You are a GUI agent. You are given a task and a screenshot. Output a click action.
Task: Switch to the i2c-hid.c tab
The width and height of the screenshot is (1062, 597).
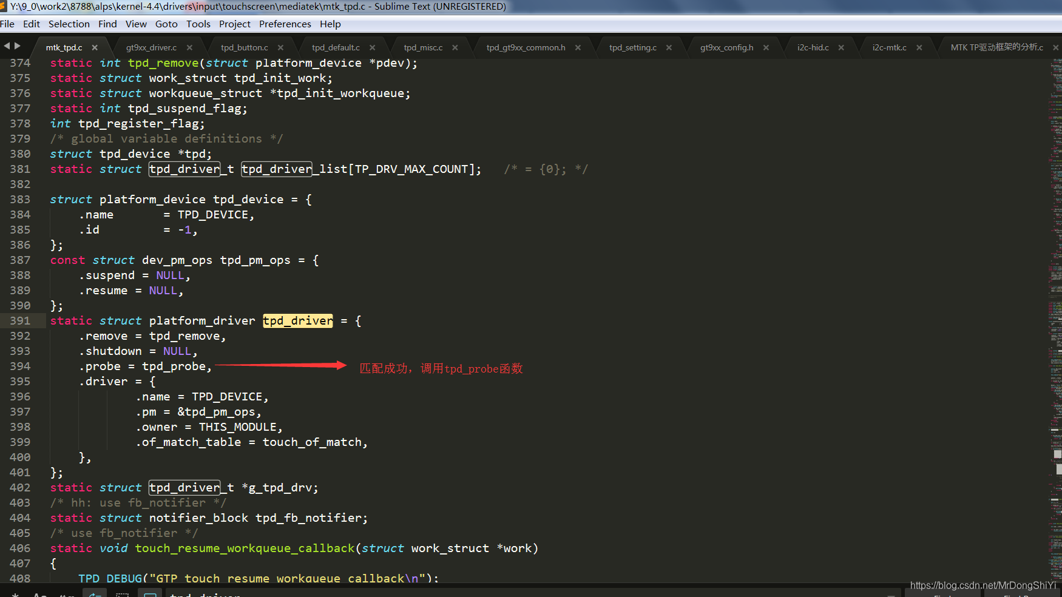coord(813,47)
